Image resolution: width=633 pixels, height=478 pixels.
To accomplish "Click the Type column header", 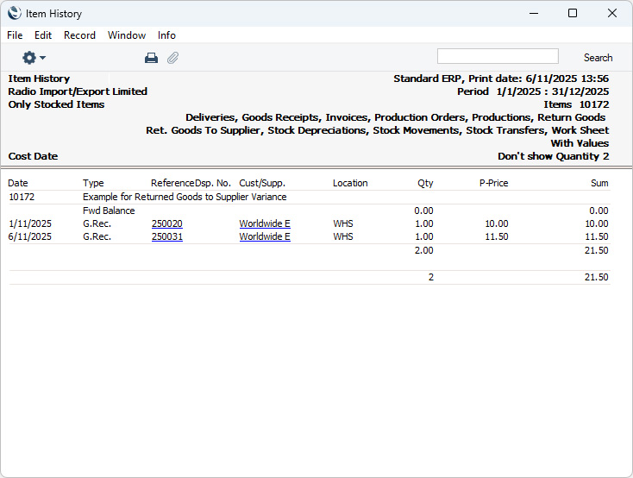I will pos(93,183).
